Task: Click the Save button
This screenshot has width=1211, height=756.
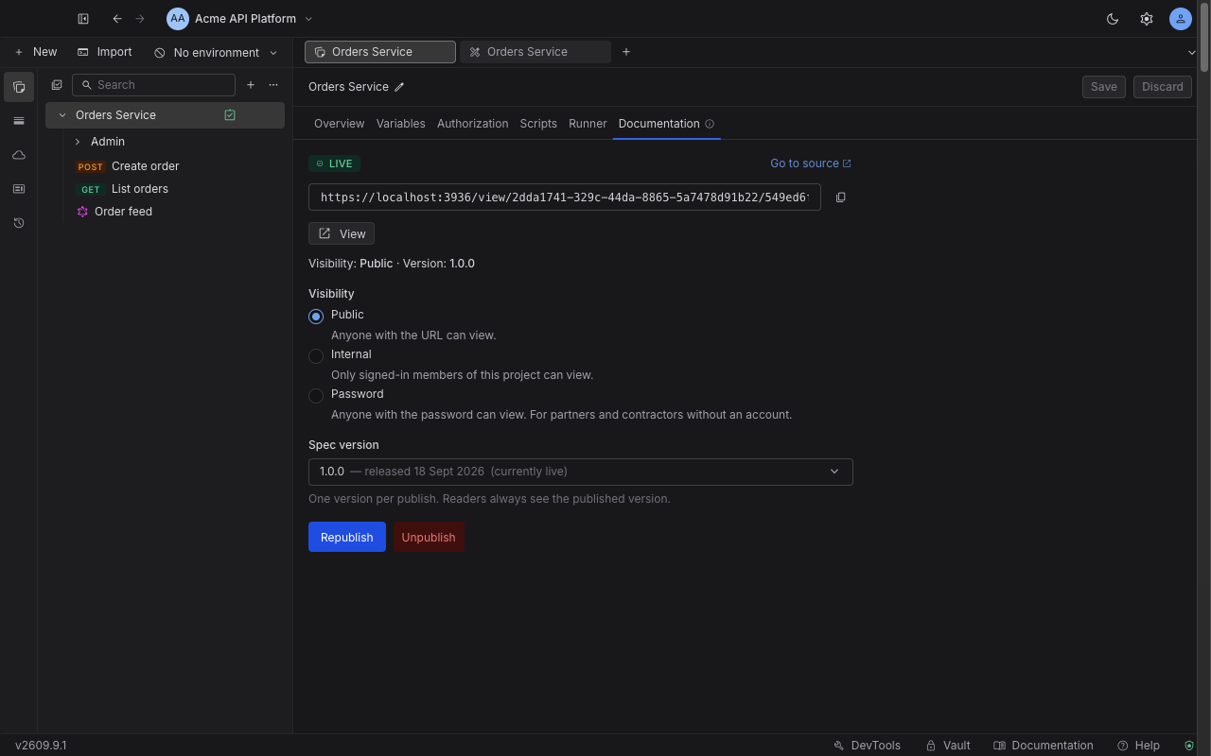Action: point(1104,87)
